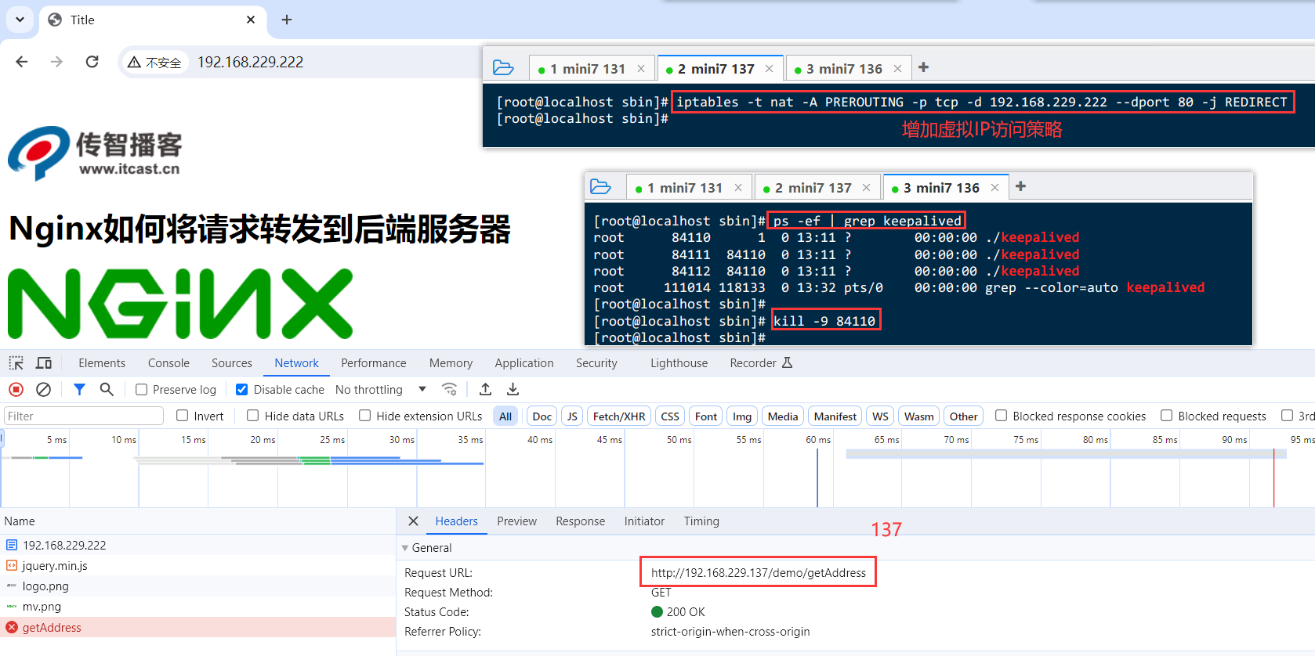Import a HAR file with upload arrow

486,389
